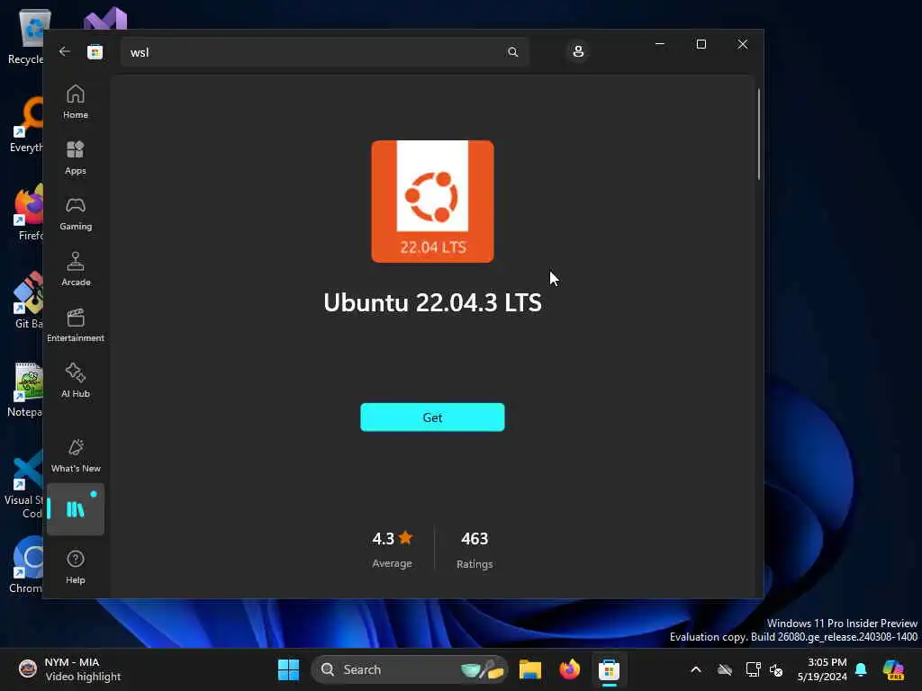
Task: Open Firefox from the taskbar
Action: [569, 669]
